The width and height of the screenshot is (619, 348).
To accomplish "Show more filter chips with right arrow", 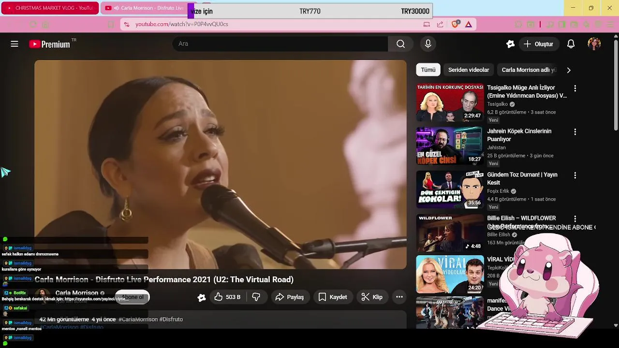I will click(569, 70).
